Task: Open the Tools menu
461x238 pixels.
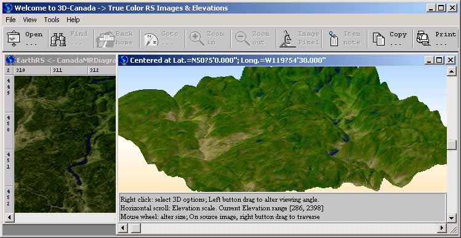Action: [52, 20]
